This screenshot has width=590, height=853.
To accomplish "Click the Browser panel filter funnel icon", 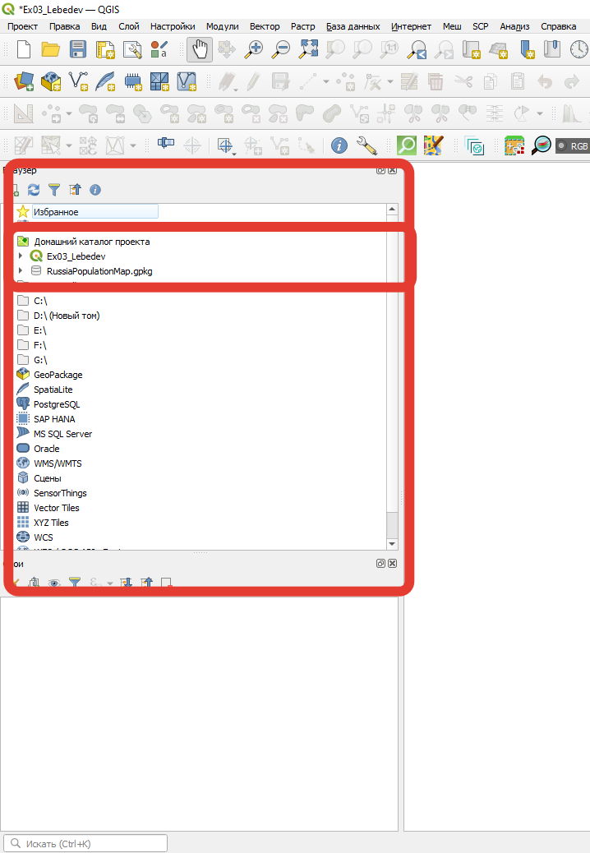I will pos(54,190).
